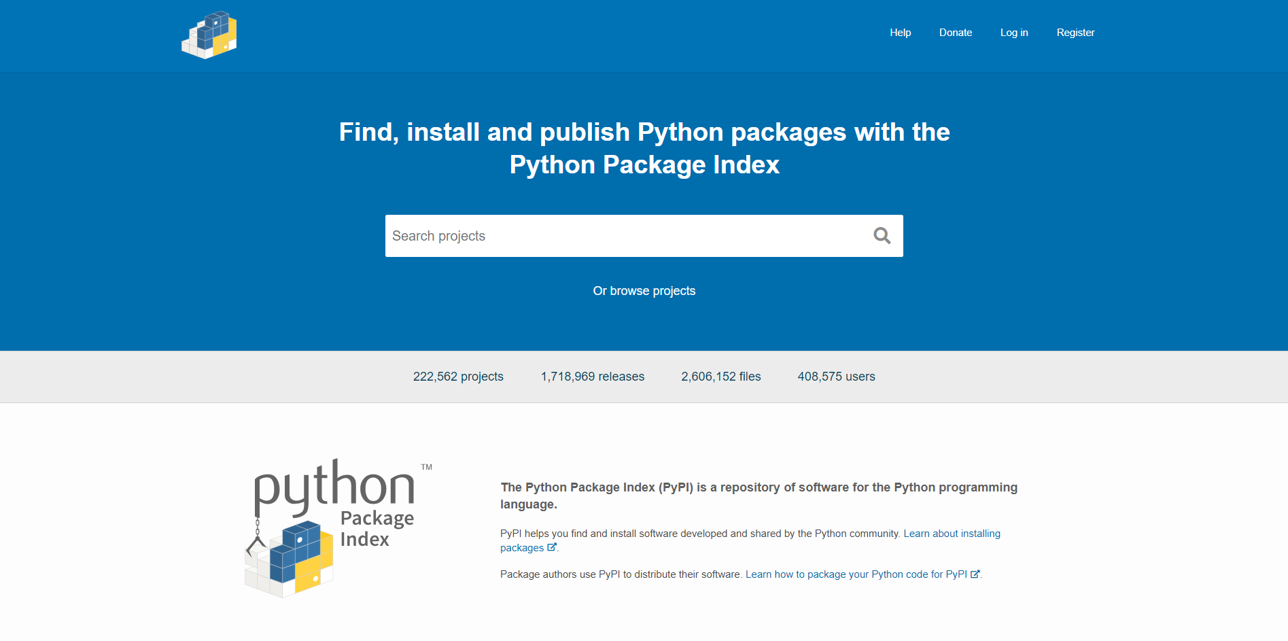Click inside the Search projects field
1288x641 pixels.
pyautogui.click(x=612, y=235)
